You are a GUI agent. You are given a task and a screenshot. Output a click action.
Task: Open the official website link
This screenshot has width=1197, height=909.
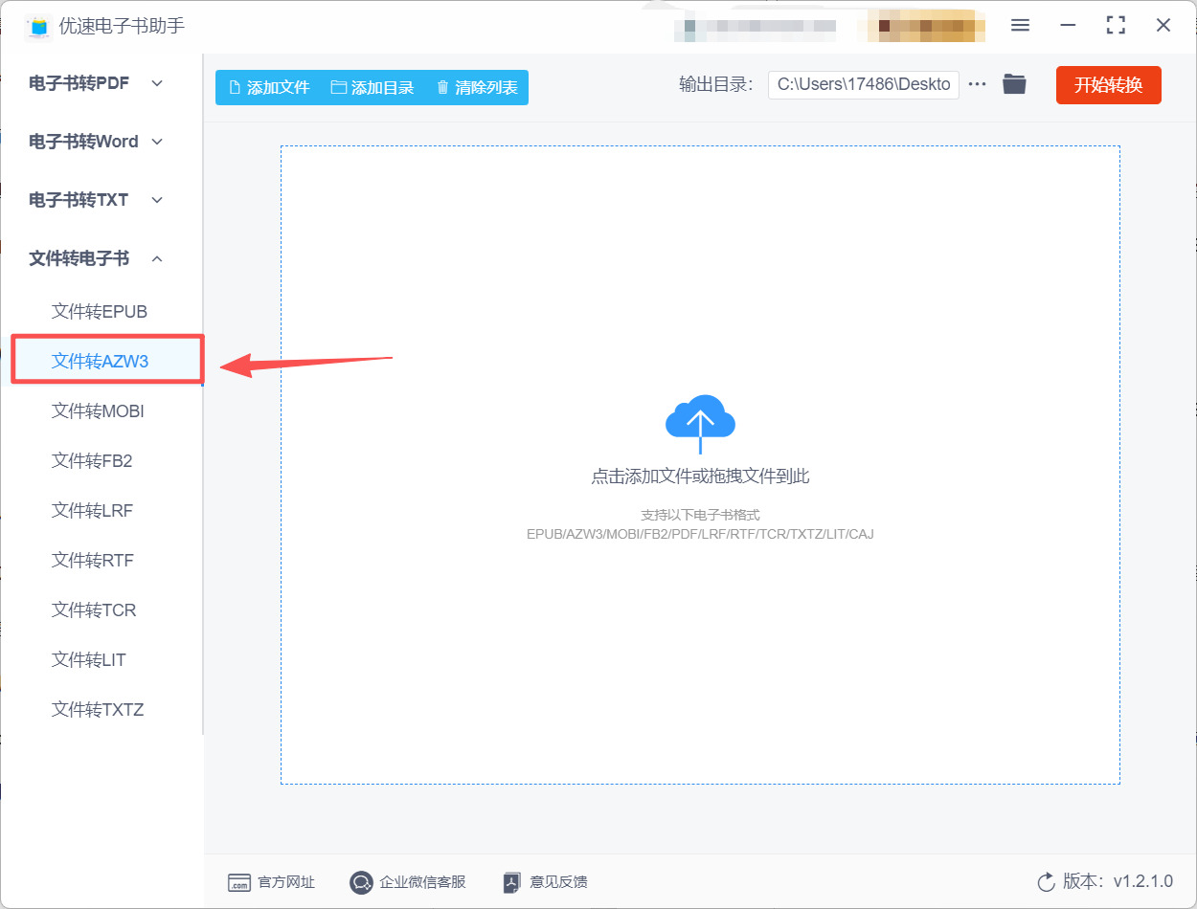271,882
